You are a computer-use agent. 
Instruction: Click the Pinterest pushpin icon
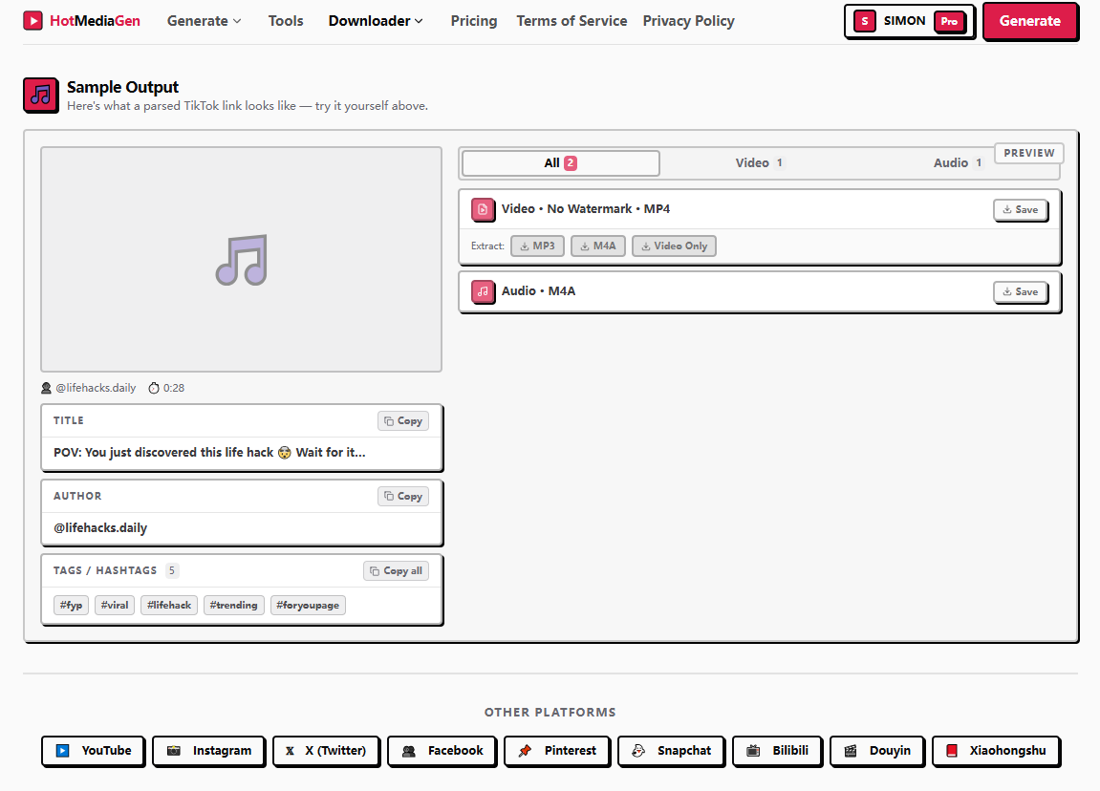point(525,750)
